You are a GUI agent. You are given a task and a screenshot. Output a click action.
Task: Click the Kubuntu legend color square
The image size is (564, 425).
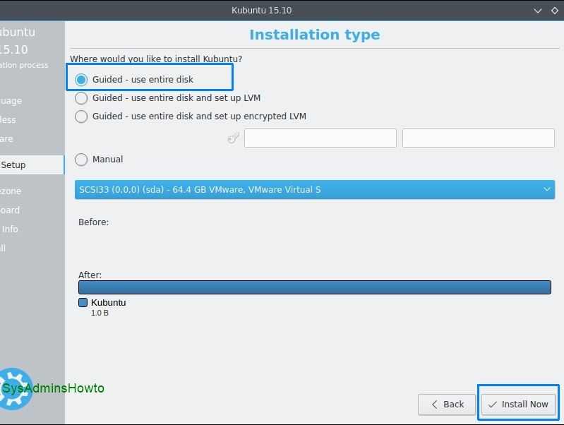pyautogui.click(x=83, y=303)
